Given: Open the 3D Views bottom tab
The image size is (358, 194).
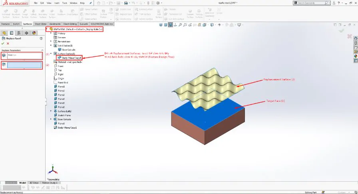Looking at the screenshot, I should pyautogui.click(x=34, y=183).
